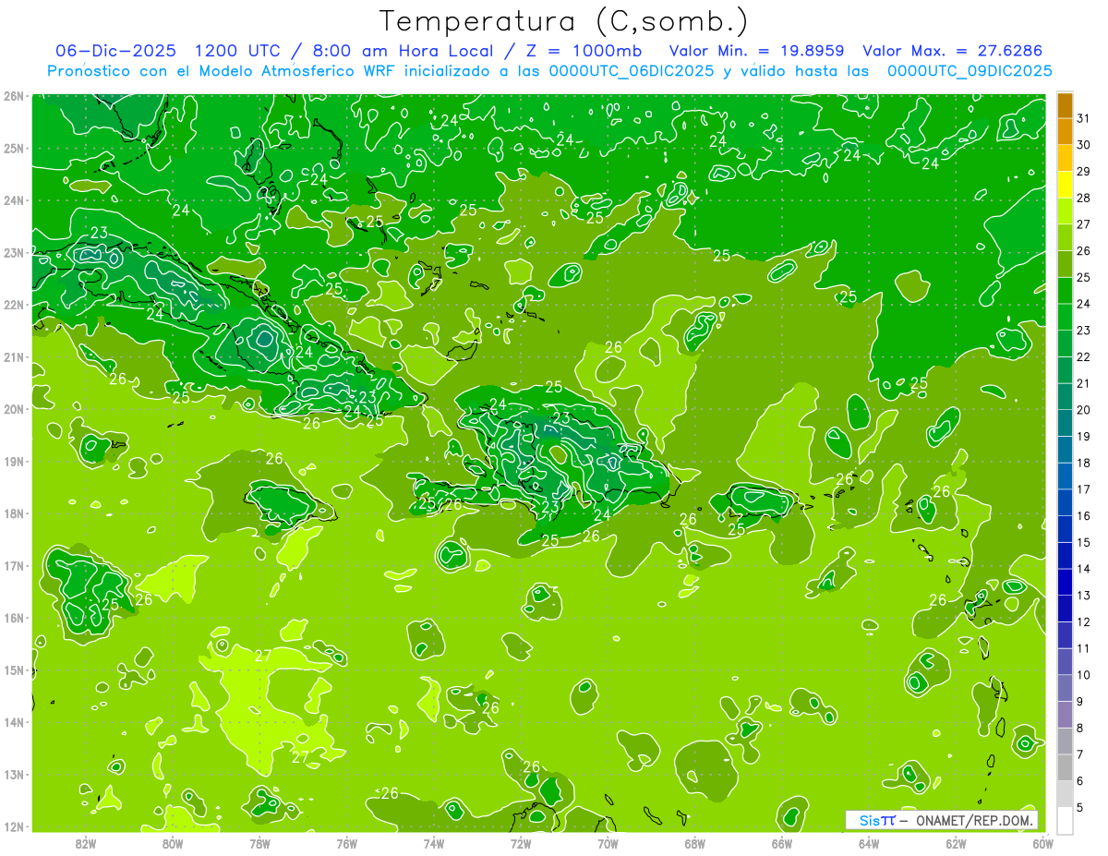The width and height of the screenshot is (1108, 856).
Task: Select the "18N" latitude axis label
Action: click(x=13, y=513)
